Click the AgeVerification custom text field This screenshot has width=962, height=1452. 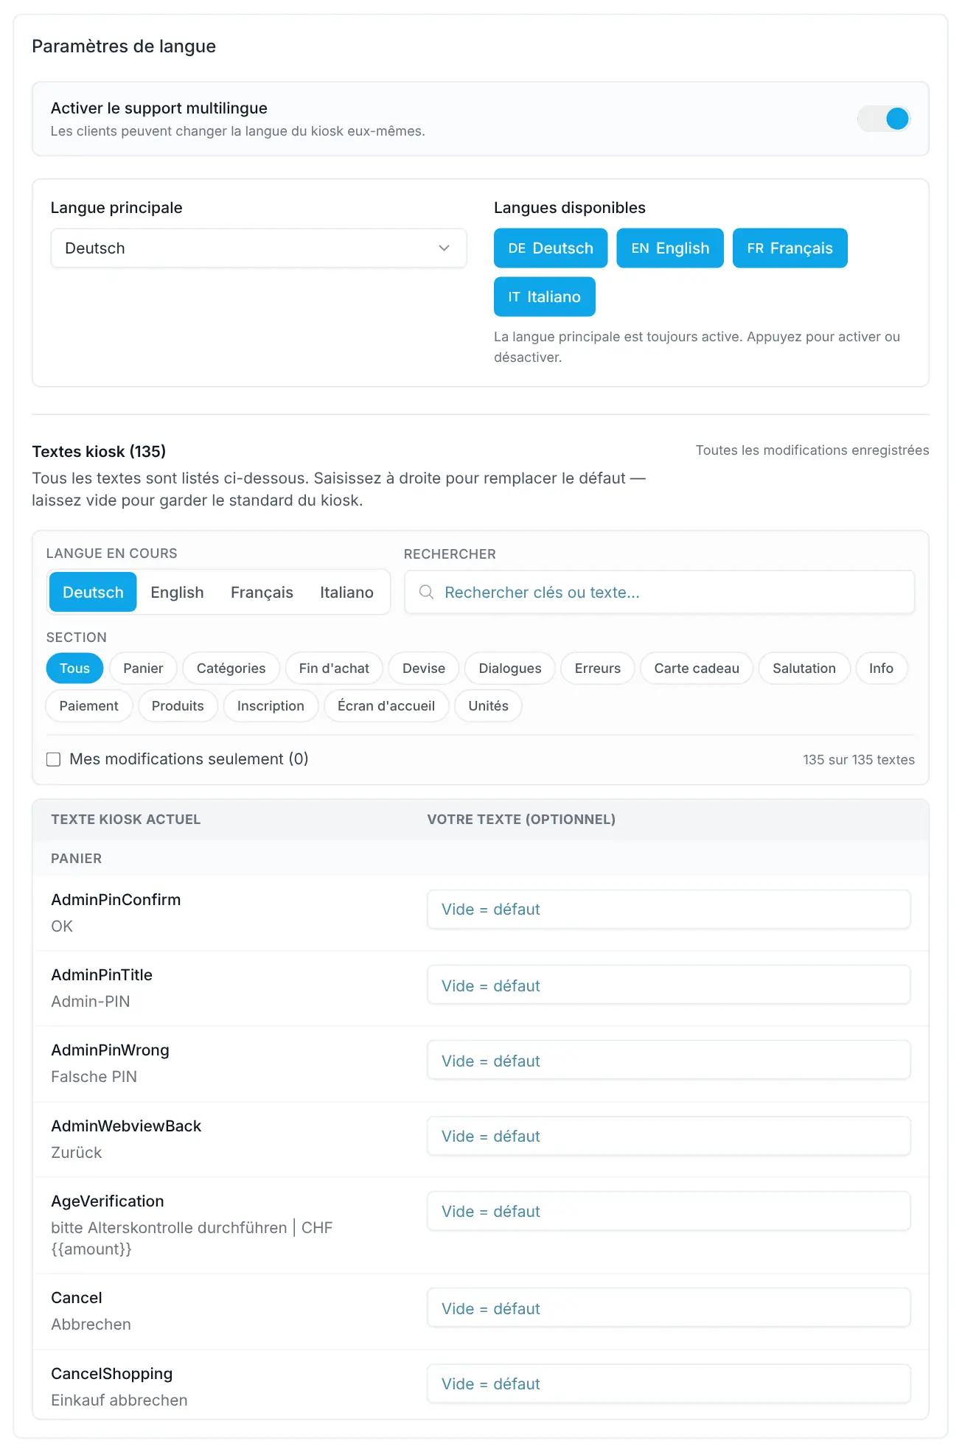[669, 1212]
